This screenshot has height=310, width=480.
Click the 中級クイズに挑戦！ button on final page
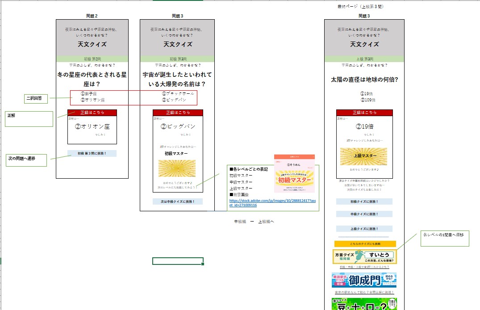point(364,214)
